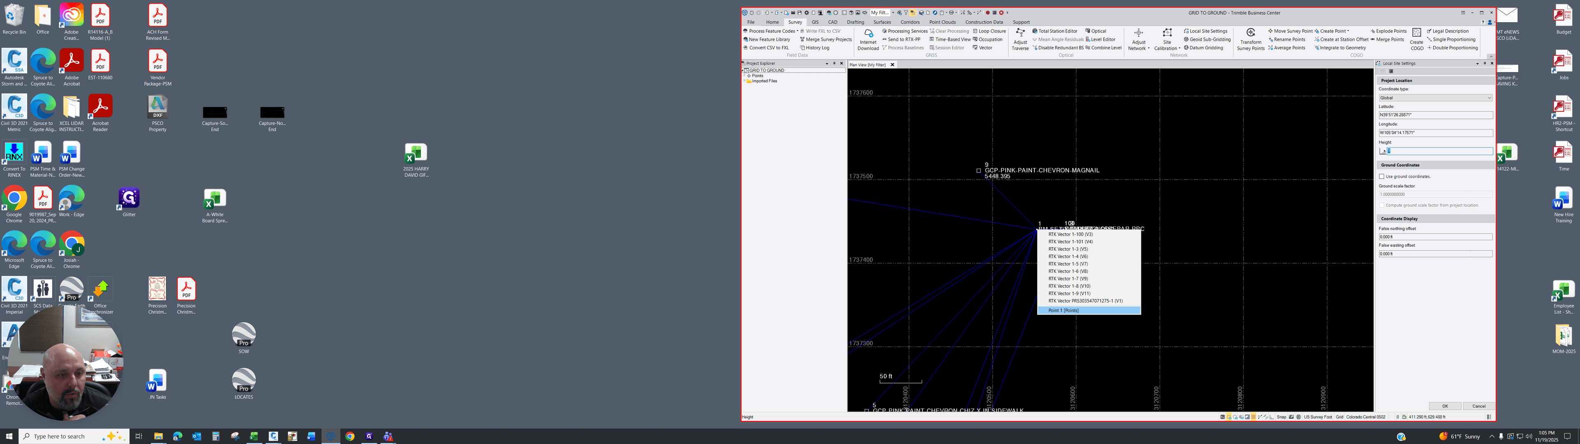The image size is (1580, 444).
Task: Open Create at Station Offset
Action: 1341,39
